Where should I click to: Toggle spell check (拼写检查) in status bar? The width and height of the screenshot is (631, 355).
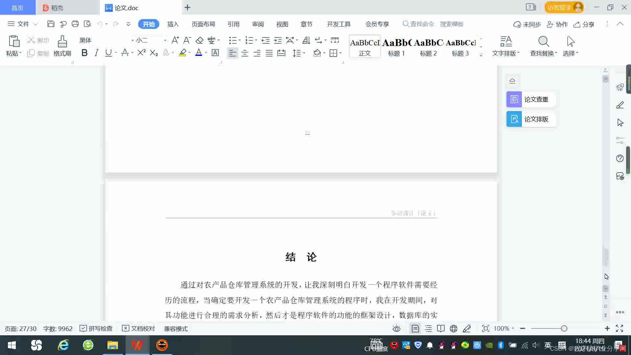96,328
